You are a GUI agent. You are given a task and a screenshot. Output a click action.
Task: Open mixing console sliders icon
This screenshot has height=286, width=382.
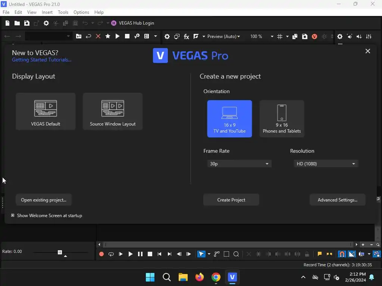click(369, 36)
